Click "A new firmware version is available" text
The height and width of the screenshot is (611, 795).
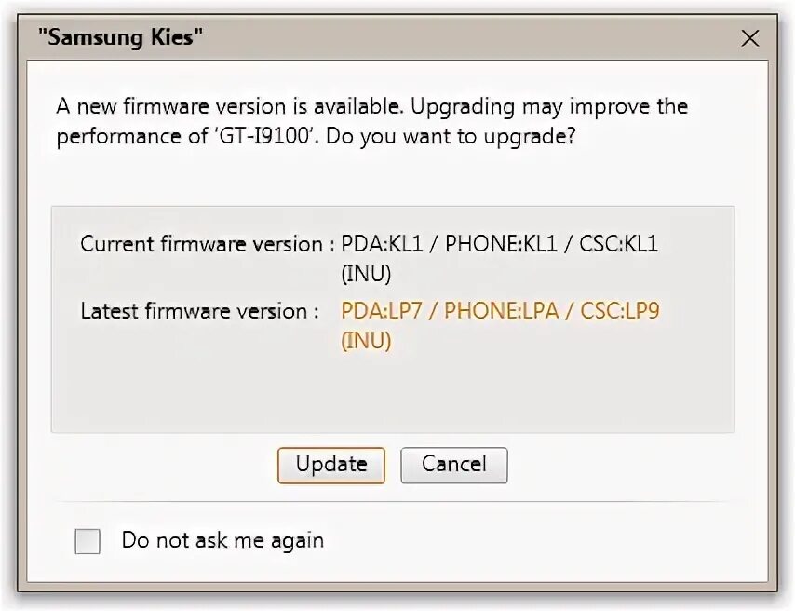(229, 106)
